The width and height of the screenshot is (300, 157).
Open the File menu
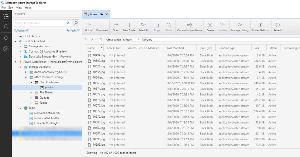click(4, 8)
